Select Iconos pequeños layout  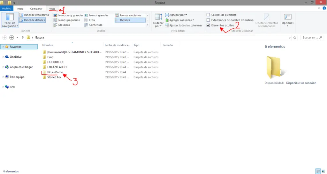pos(67,20)
